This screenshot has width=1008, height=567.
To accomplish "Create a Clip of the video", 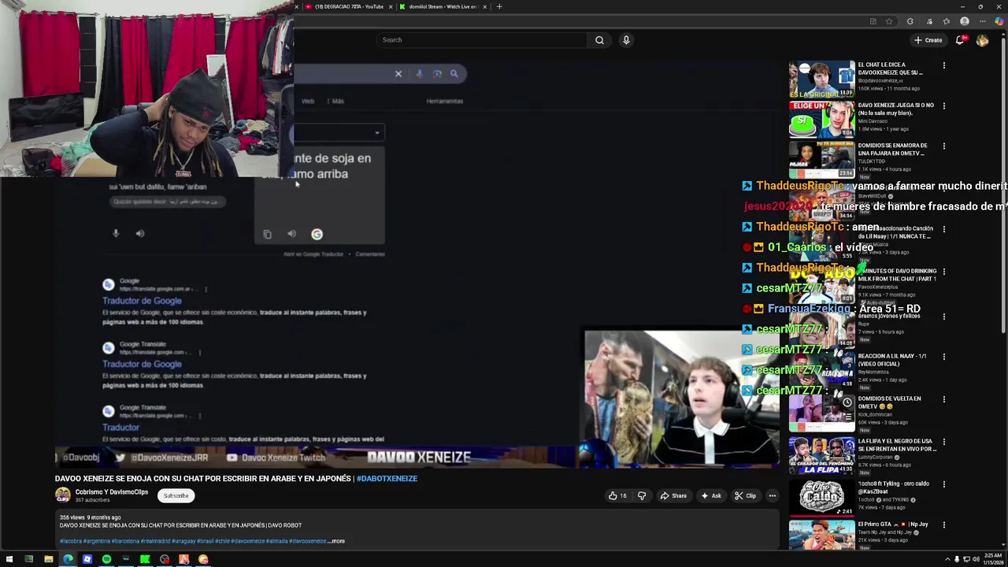I will (745, 495).
